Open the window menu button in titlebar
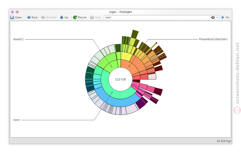241x153 pixels. point(17,12)
